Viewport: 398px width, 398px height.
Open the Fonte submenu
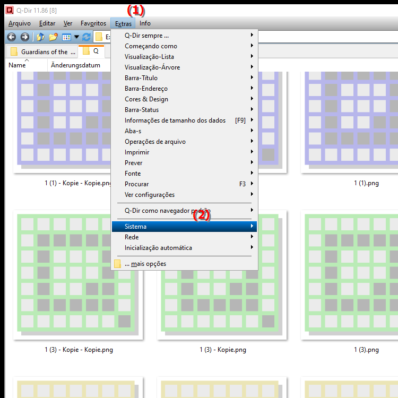click(x=184, y=174)
